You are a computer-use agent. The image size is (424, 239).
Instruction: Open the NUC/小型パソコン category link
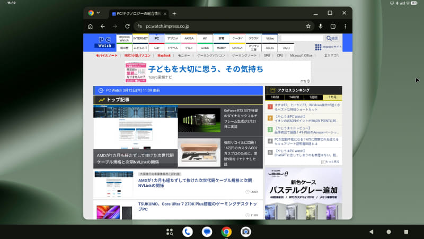tap(137, 56)
